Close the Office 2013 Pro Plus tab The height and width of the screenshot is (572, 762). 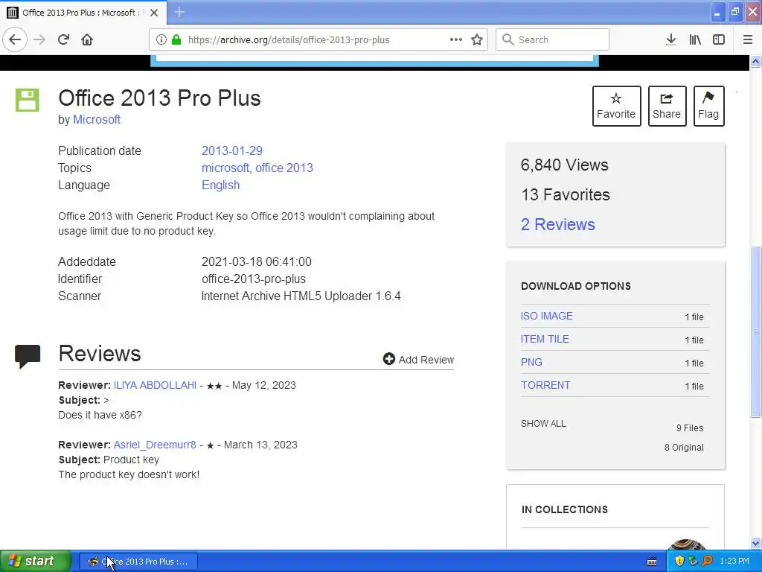click(x=154, y=13)
